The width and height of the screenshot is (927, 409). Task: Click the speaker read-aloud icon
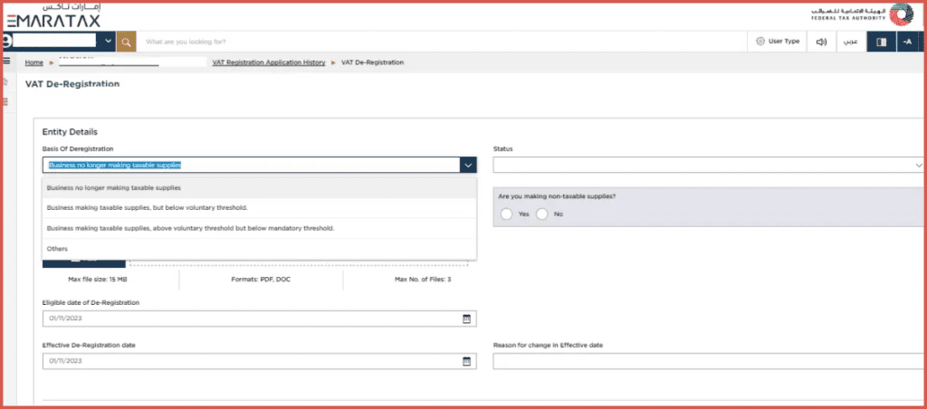[x=821, y=42]
